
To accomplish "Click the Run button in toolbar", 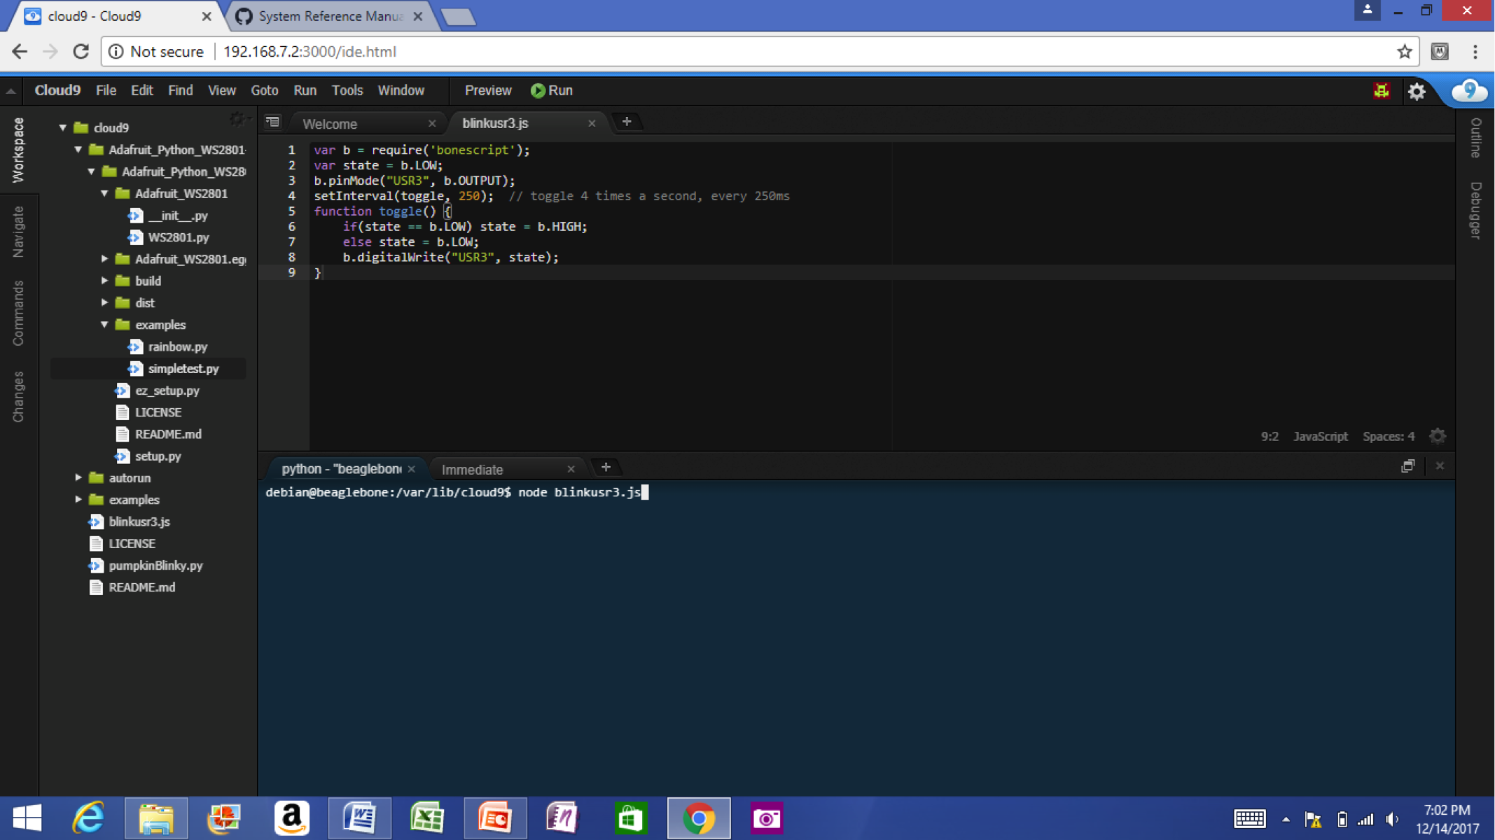I will tap(551, 90).
